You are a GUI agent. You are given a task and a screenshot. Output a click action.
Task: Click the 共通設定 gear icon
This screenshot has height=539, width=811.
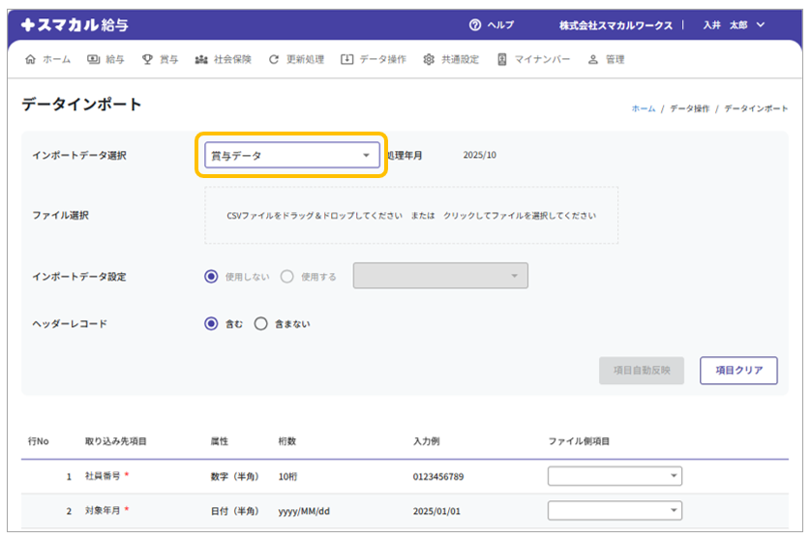tap(429, 59)
